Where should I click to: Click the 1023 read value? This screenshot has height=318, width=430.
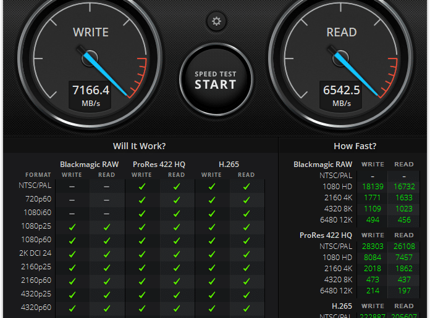point(404,209)
